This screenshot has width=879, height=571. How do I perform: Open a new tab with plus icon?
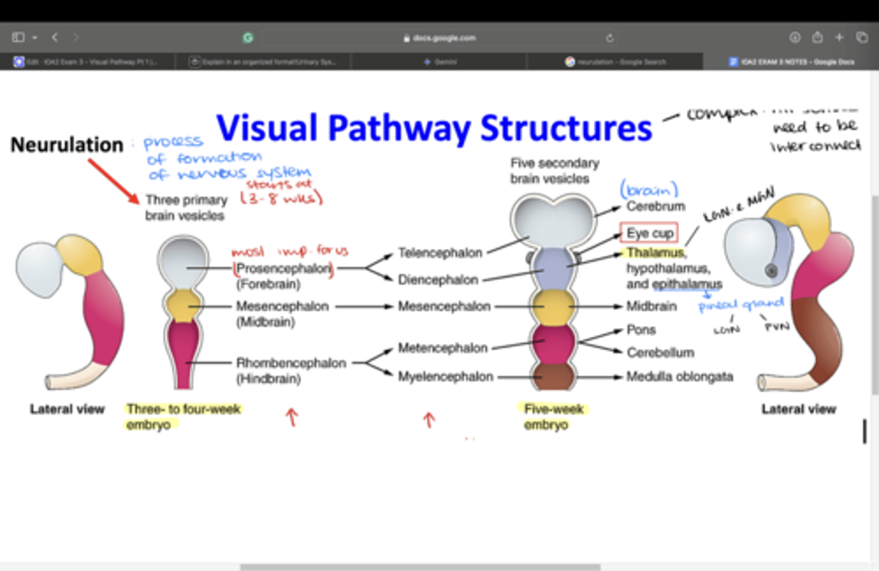tap(839, 38)
